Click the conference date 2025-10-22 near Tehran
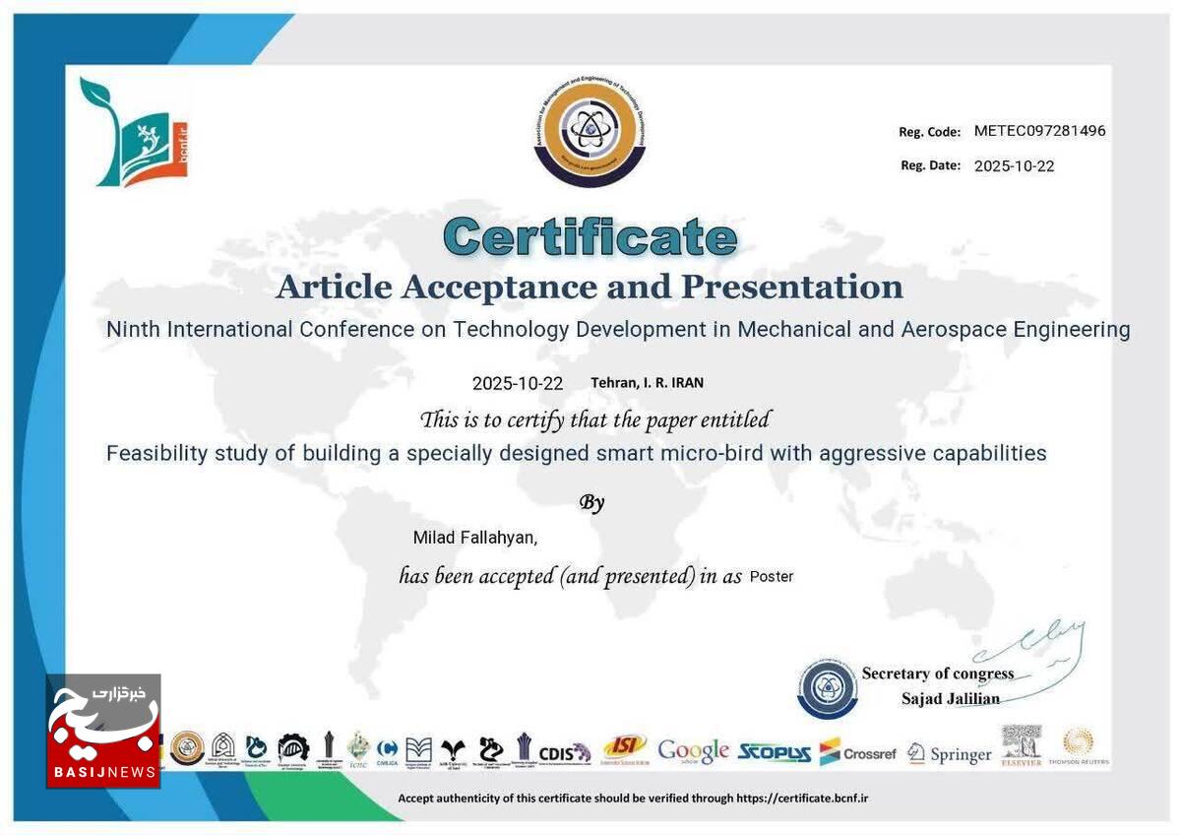The width and height of the screenshot is (1181, 835). (518, 384)
